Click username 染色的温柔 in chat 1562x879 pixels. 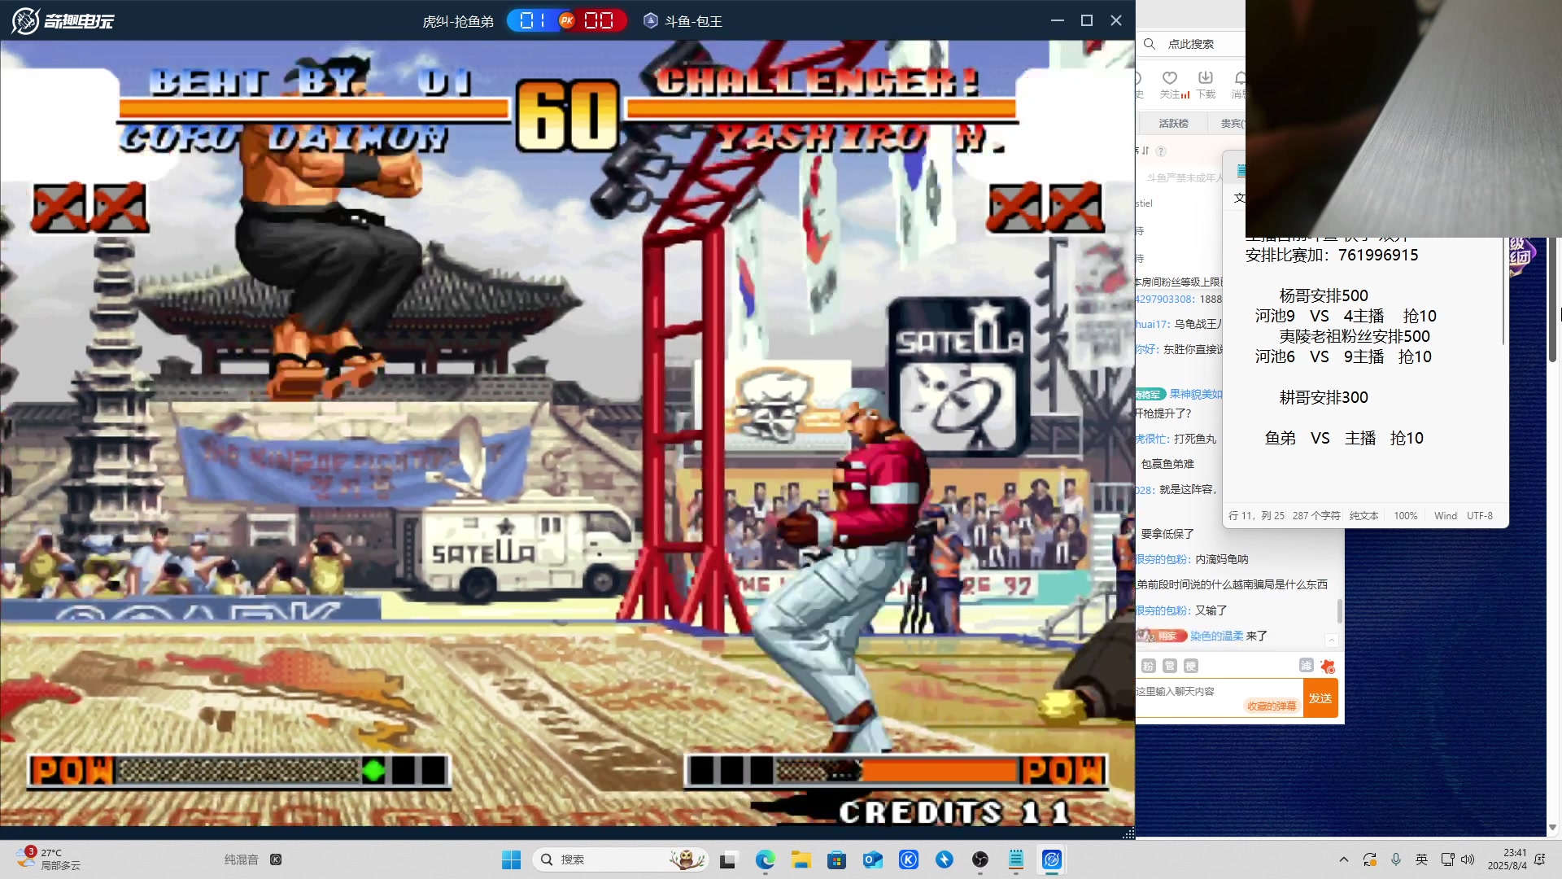tap(1216, 636)
